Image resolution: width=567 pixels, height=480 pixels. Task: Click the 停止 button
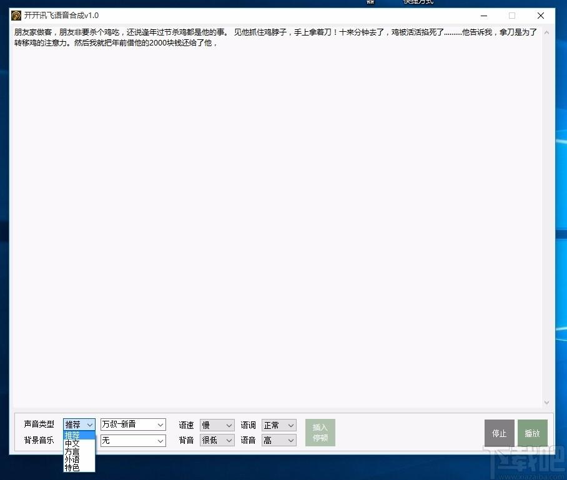click(x=500, y=433)
